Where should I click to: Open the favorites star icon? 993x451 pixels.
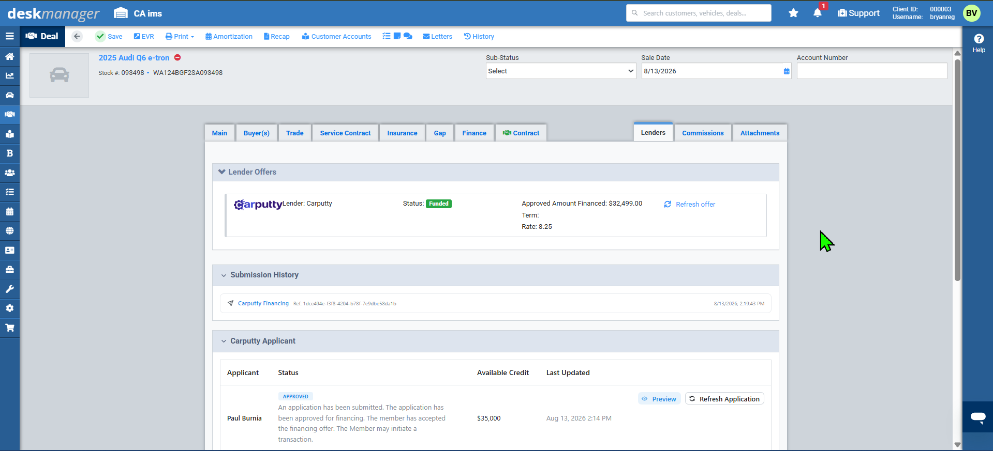coord(793,13)
